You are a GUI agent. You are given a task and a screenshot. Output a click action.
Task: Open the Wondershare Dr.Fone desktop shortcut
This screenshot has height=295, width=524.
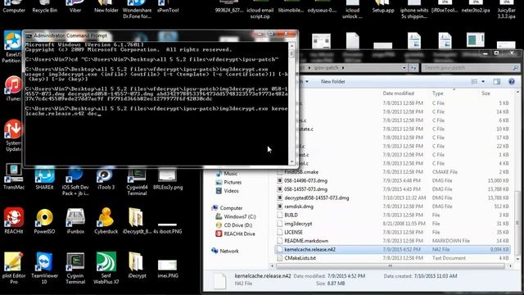click(x=137, y=9)
